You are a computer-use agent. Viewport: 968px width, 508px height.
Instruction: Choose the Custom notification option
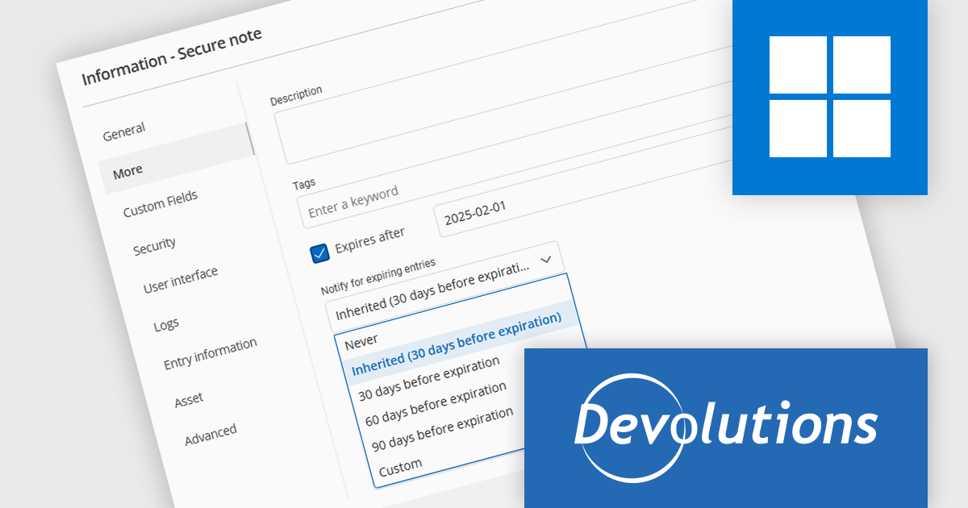point(401,466)
